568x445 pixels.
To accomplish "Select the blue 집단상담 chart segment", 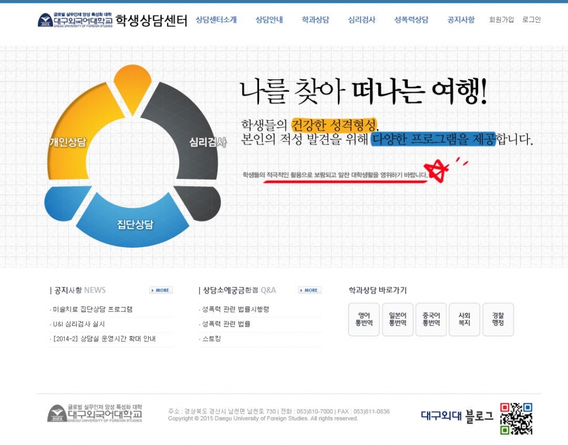I will [x=133, y=224].
